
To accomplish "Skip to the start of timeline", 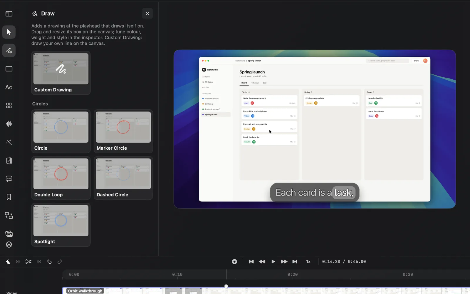I will [251, 262].
